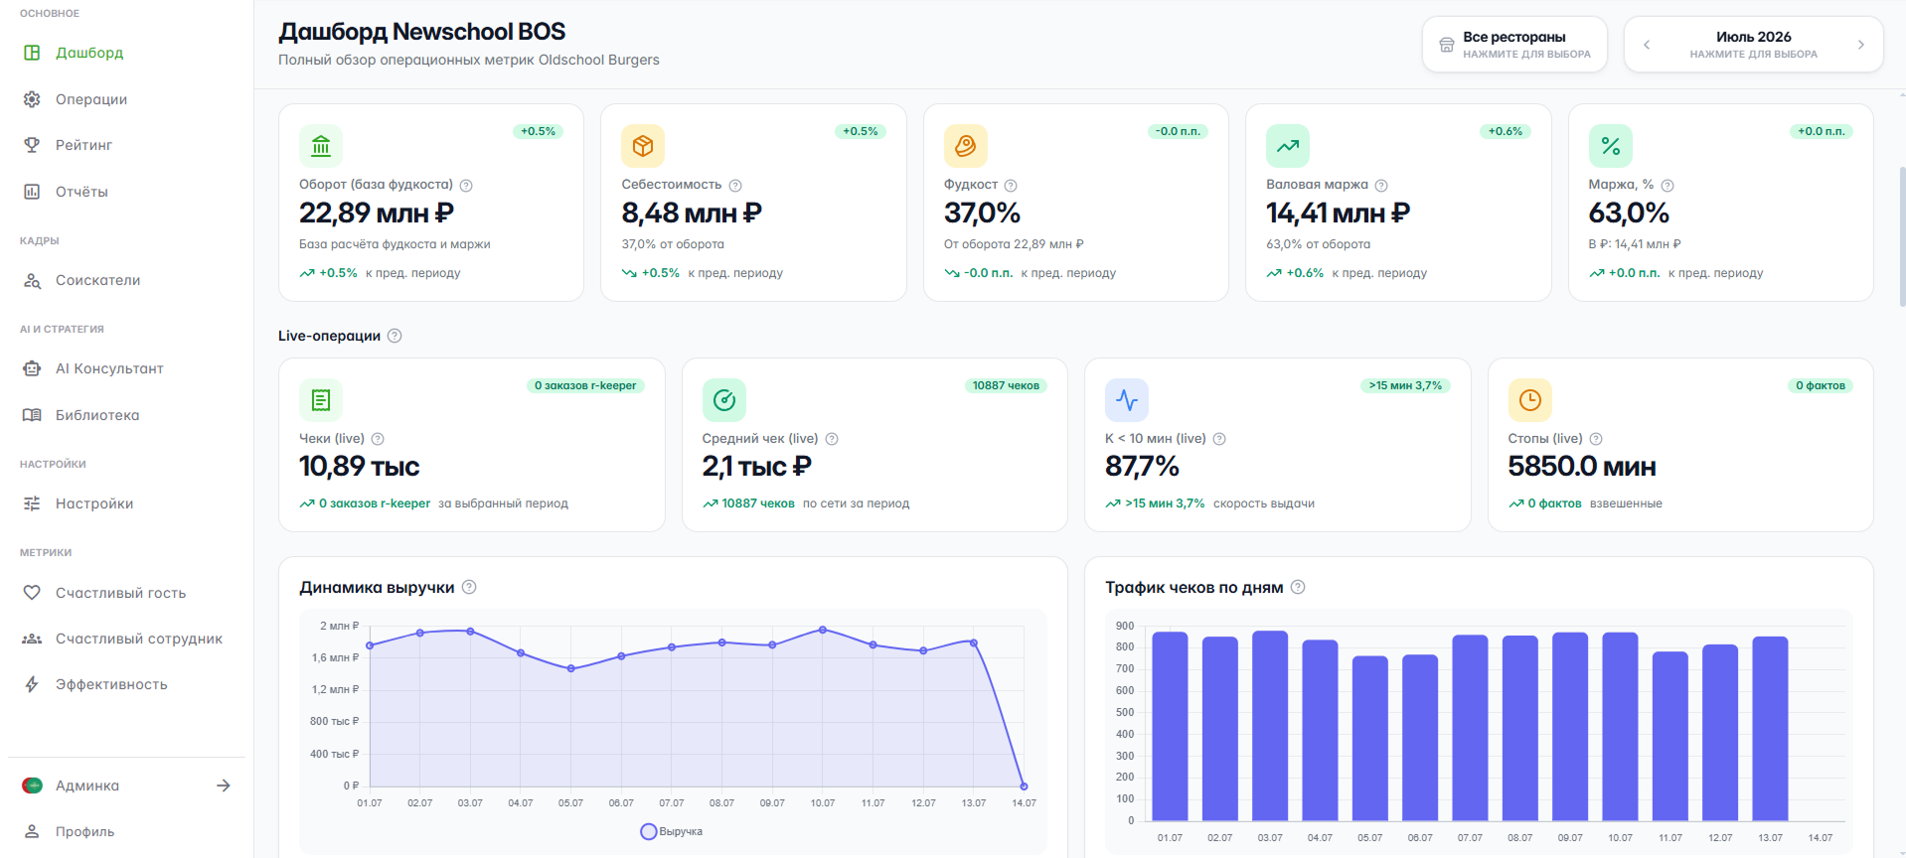The image size is (1906, 858).
Task: Click the +0.5% badge on Оборот card
Action: coord(539,131)
